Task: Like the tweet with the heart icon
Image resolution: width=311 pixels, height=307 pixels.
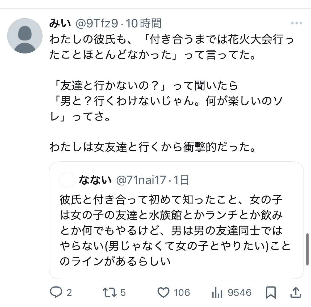Action: coord(163,293)
